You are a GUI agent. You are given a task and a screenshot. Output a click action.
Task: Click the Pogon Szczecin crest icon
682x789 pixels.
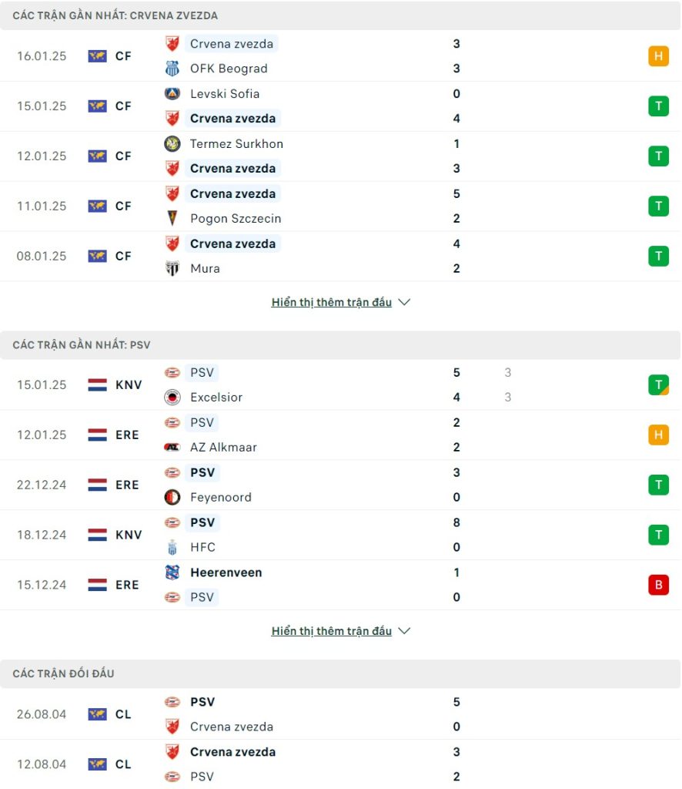[172, 218]
